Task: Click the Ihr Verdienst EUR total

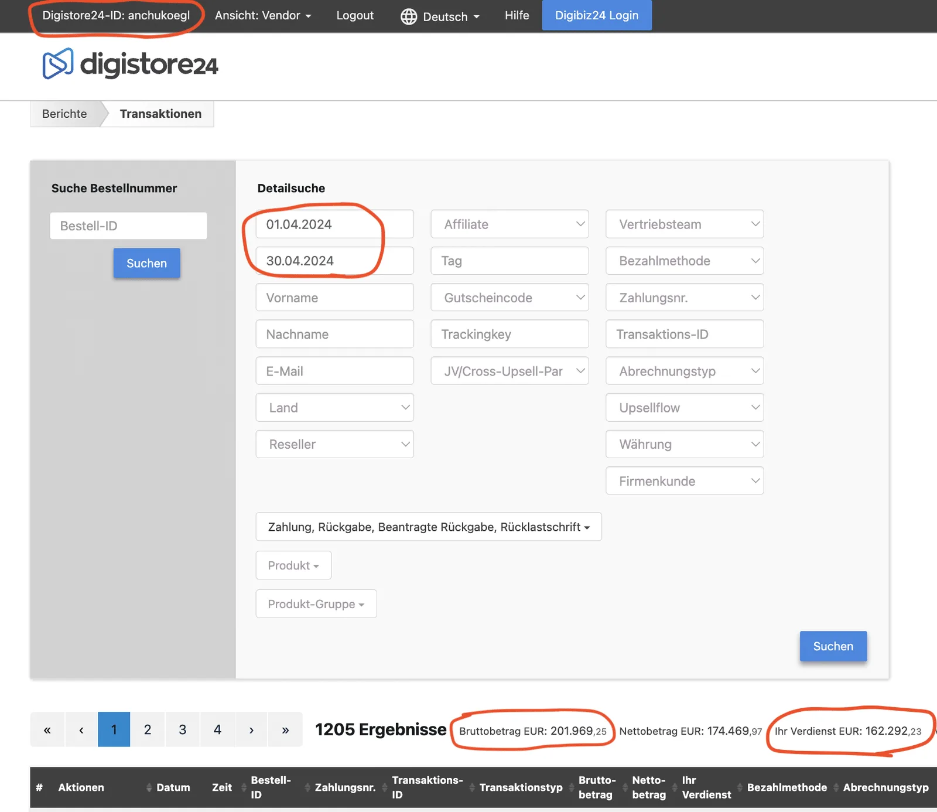Action: click(x=848, y=731)
